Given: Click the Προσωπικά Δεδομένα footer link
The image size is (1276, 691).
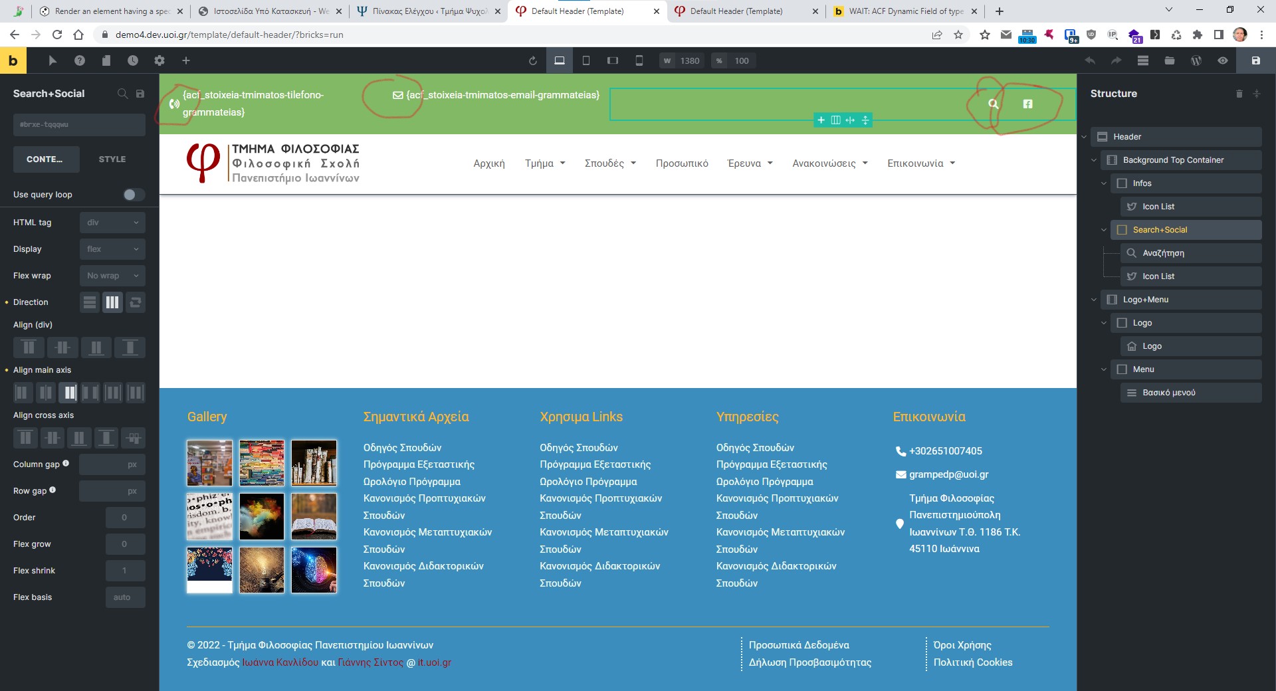Looking at the screenshot, I should point(799,645).
